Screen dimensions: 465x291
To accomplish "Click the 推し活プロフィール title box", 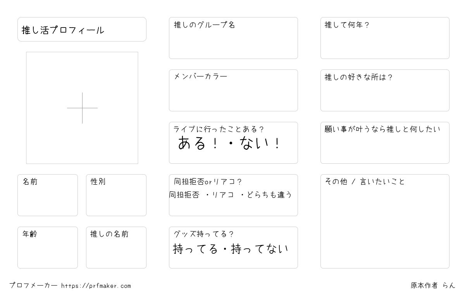I will [x=82, y=29].
